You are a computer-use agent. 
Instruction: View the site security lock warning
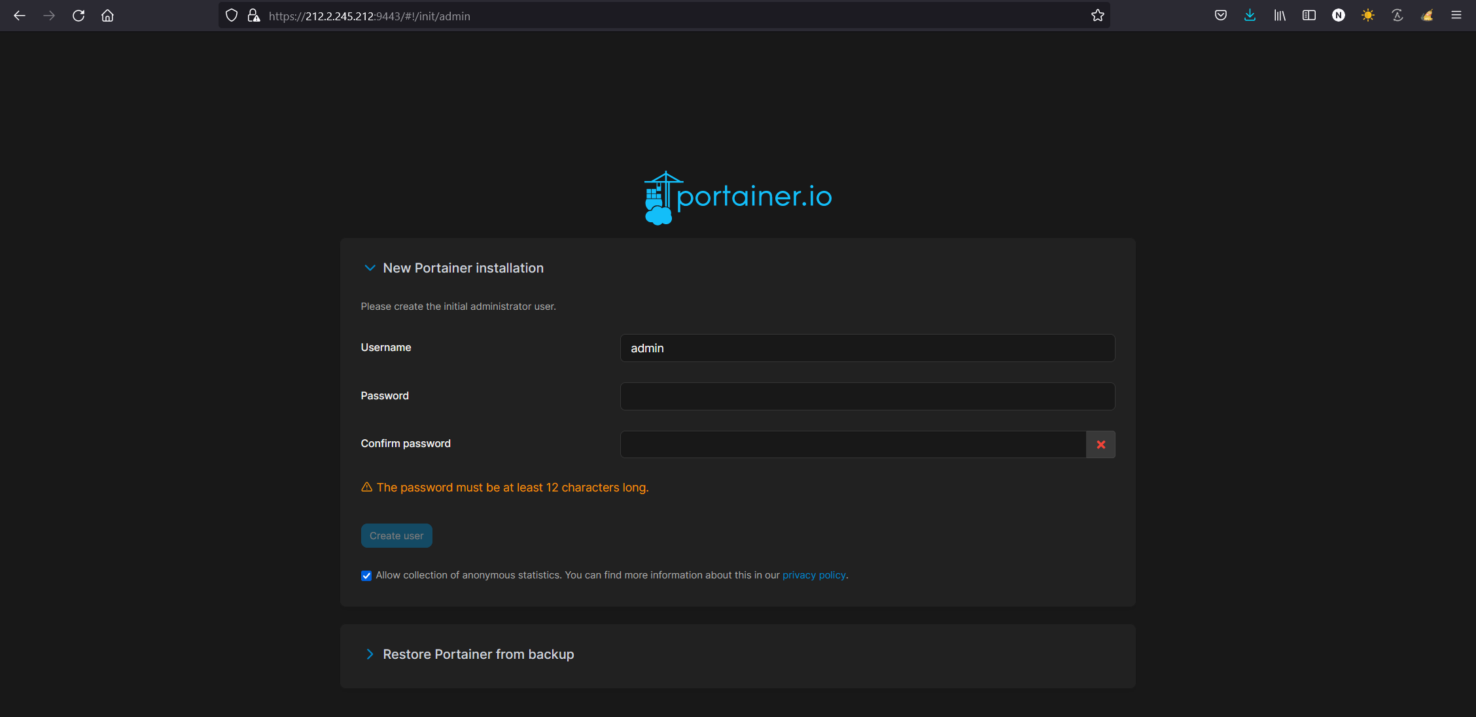[254, 16]
